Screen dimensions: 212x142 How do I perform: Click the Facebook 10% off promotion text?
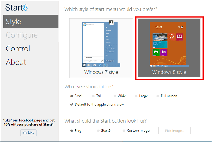[x=29, y=122]
